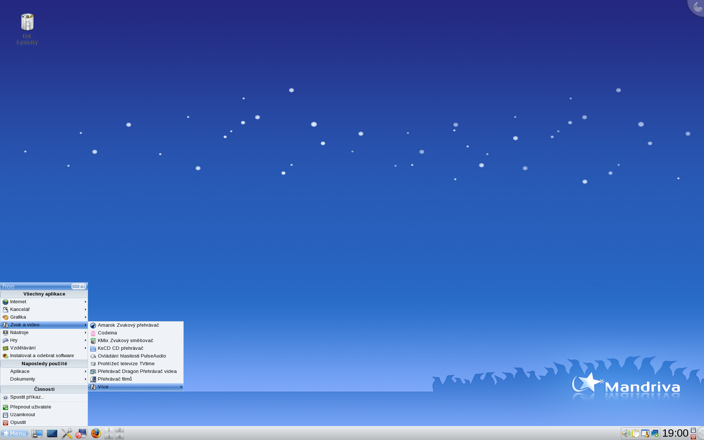Image resolution: width=704 pixels, height=440 pixels.
Task: Open the speaker volume tray icon
Action: point(626,433)
